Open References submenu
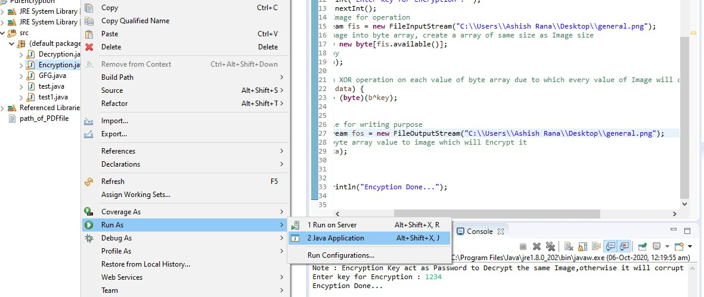The height and width of the screenshot is (297, 704). tap(187, 151)
